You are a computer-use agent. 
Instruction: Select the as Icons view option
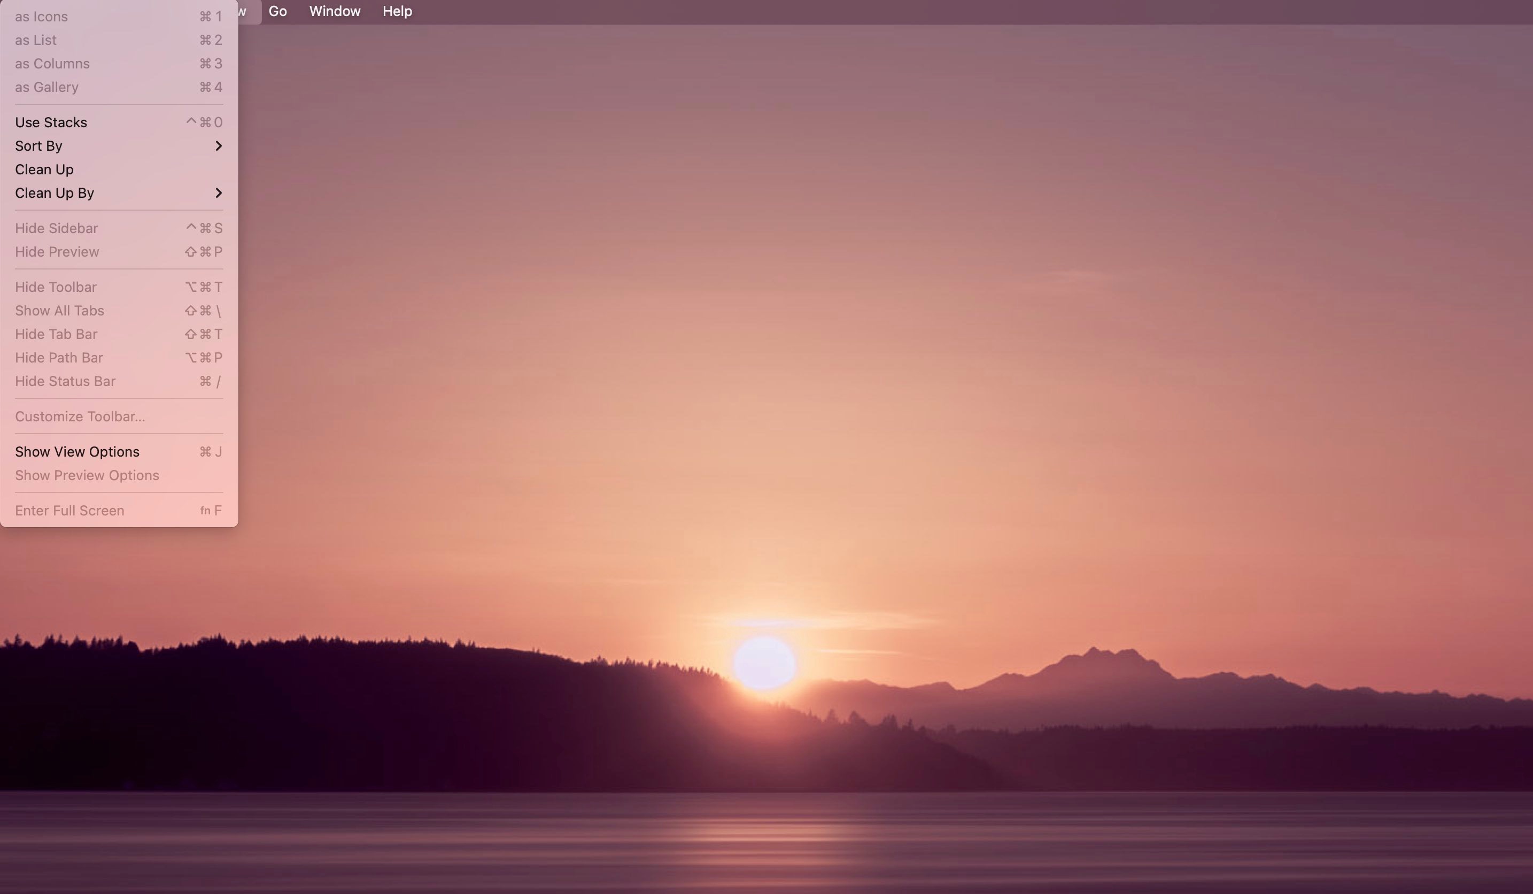tap(41, 17)
